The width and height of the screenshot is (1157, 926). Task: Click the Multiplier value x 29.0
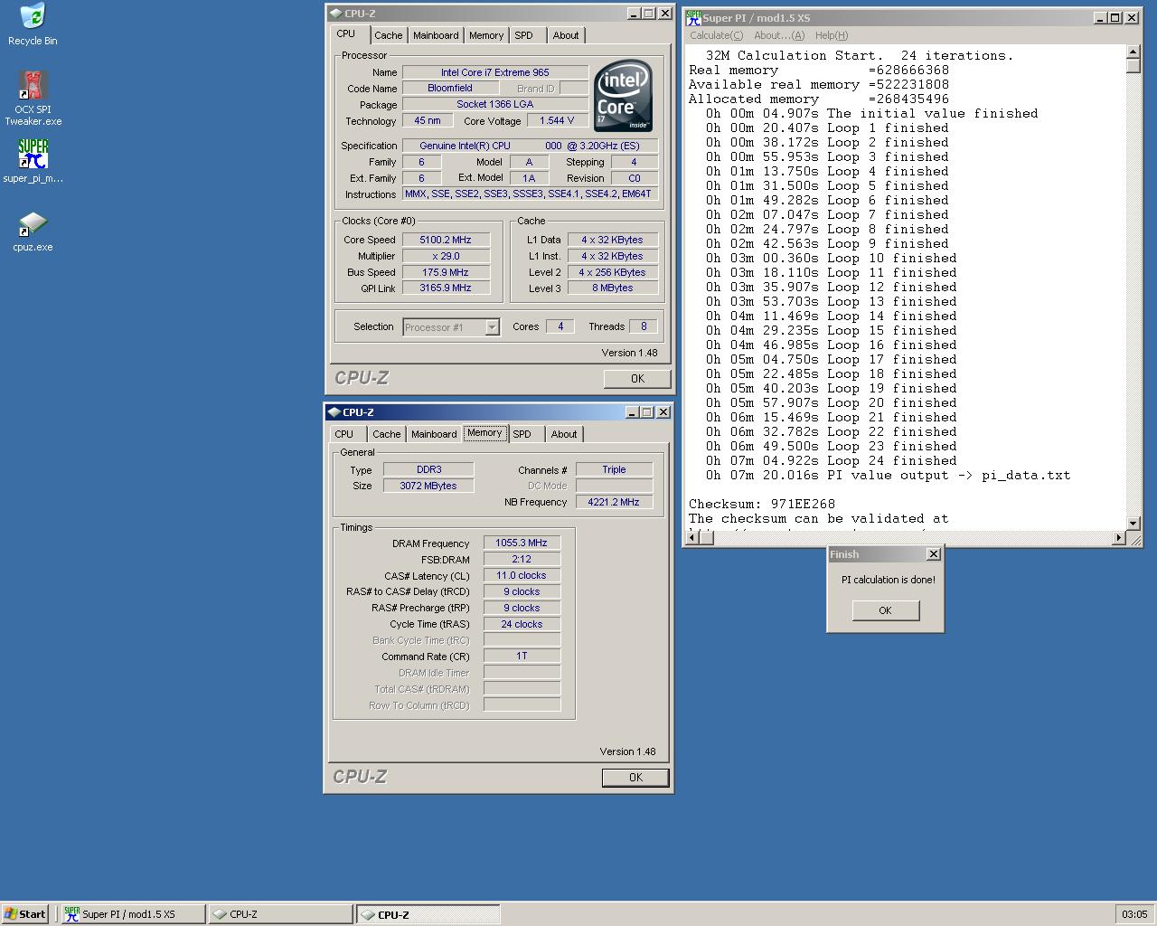tap(446, 256)
